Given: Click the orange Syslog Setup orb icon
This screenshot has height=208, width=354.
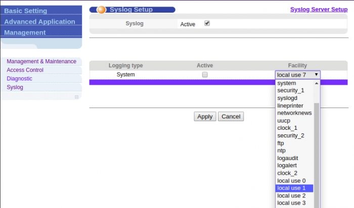Looking at the screenshot, I should tap(101, 10).
